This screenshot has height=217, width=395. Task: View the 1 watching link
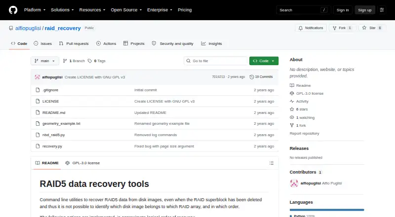click(x=302, y=117)
